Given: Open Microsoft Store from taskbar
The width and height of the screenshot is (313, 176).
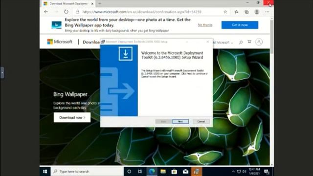Looking at the screenshot, I should pos(174,172).
